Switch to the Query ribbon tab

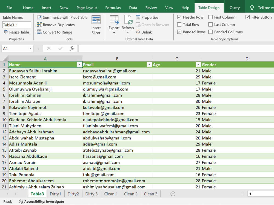click(235, 8)
